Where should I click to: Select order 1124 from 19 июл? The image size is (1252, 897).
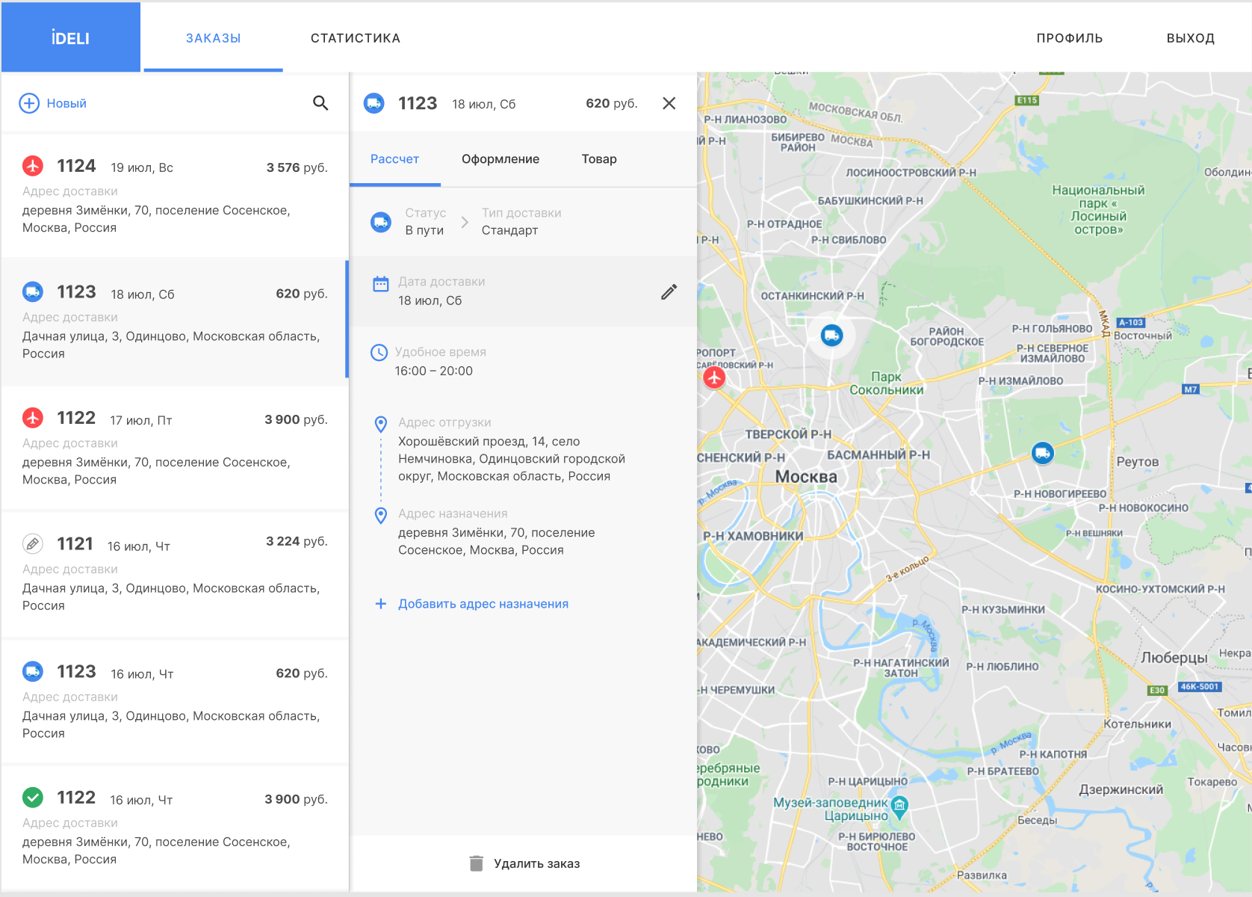click(175, 196)
